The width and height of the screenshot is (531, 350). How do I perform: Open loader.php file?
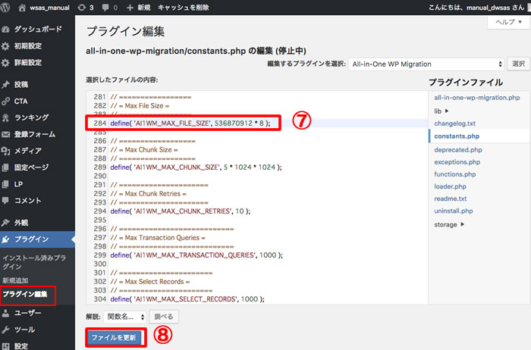pyautogui.click(x=450, y=186)
